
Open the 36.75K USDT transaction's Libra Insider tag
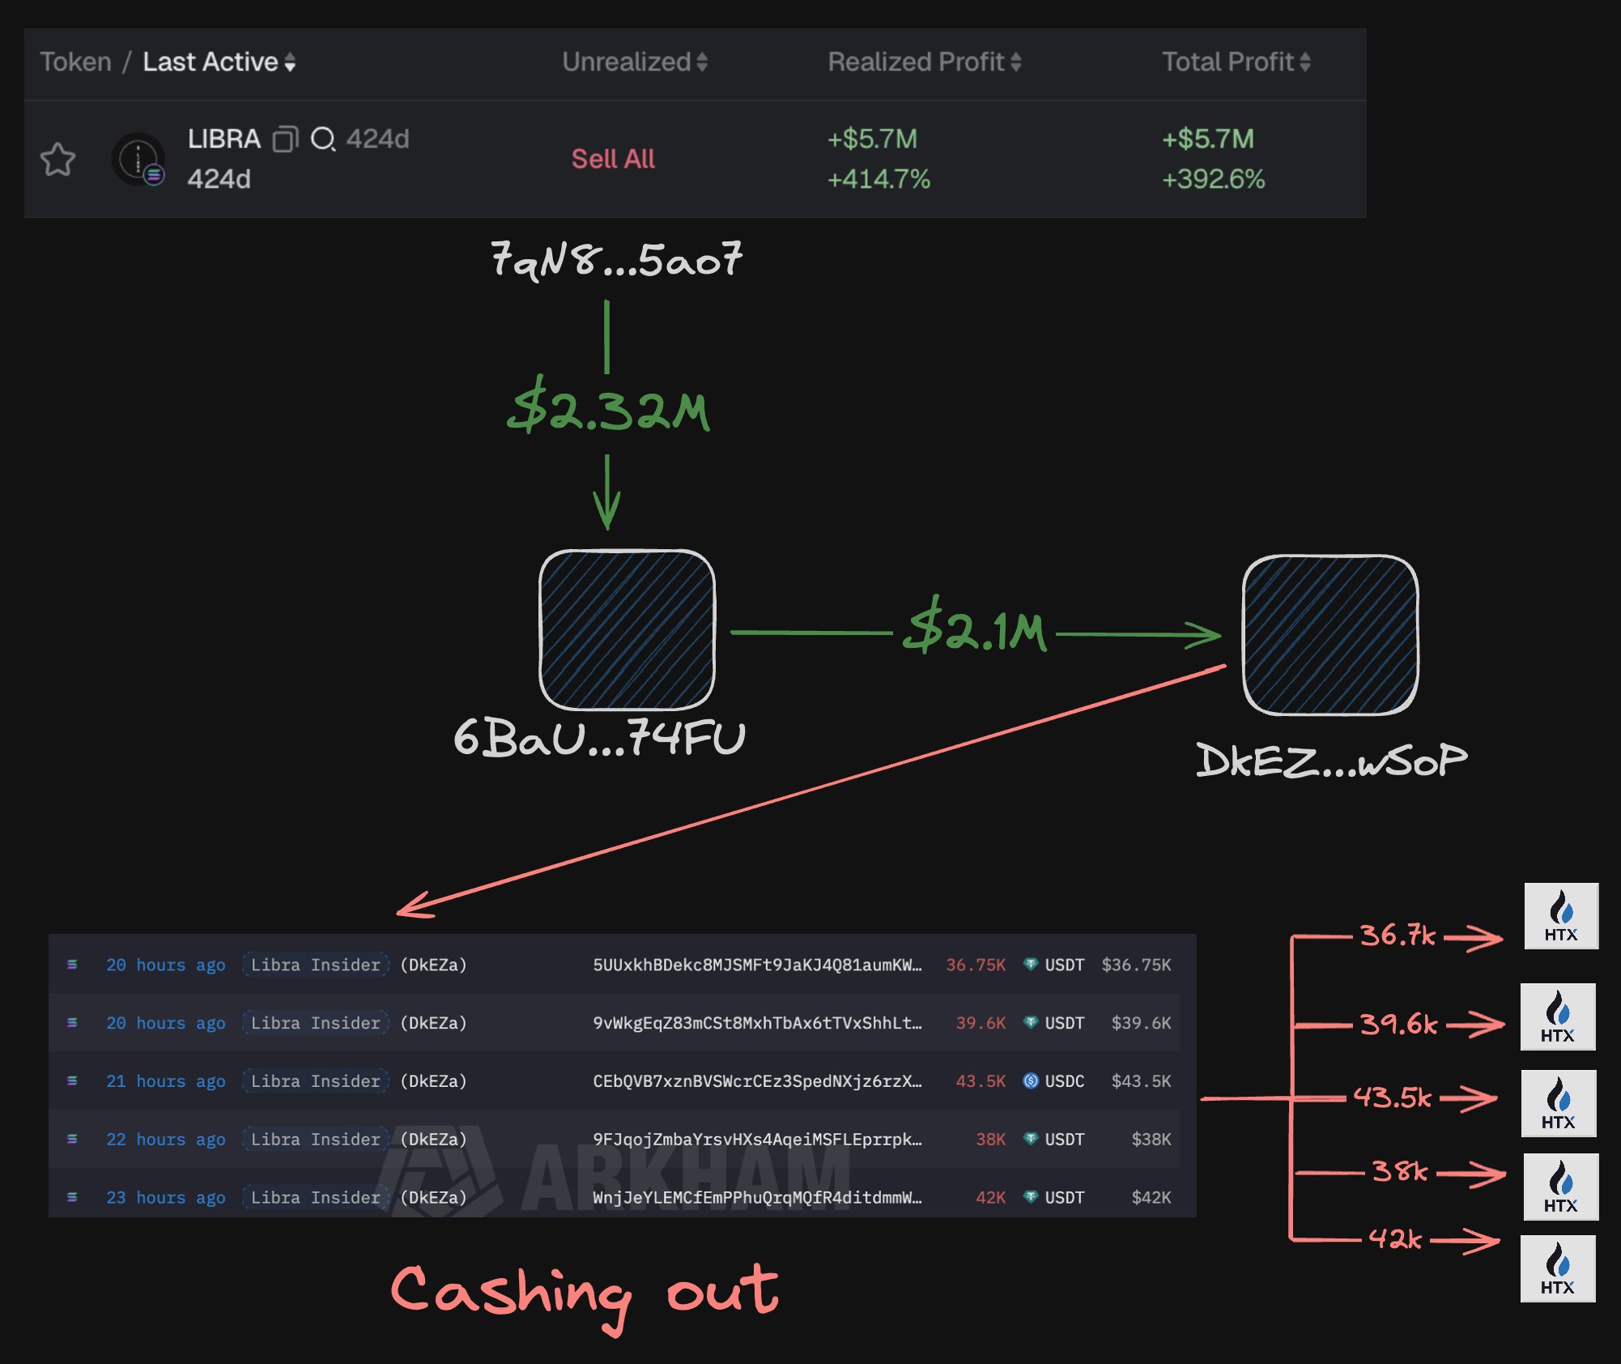click(x=315, y=965)
